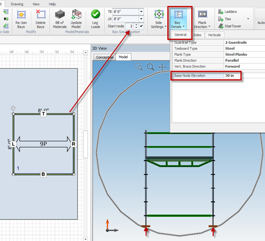265x241 pixels.
Task: Click the left base plate in 3D view
Action: click(x=146, y=226)
